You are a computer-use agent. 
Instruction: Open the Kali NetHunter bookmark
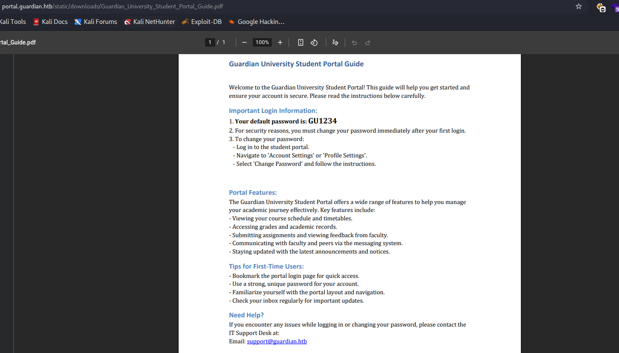150,22
